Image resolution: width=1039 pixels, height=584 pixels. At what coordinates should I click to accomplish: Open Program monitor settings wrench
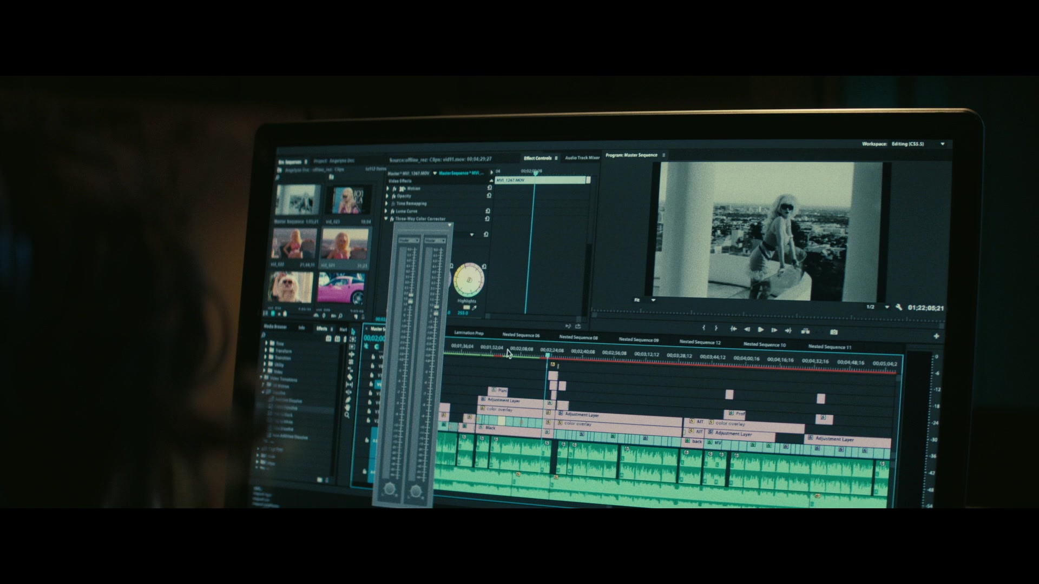(x=899, y=307)
